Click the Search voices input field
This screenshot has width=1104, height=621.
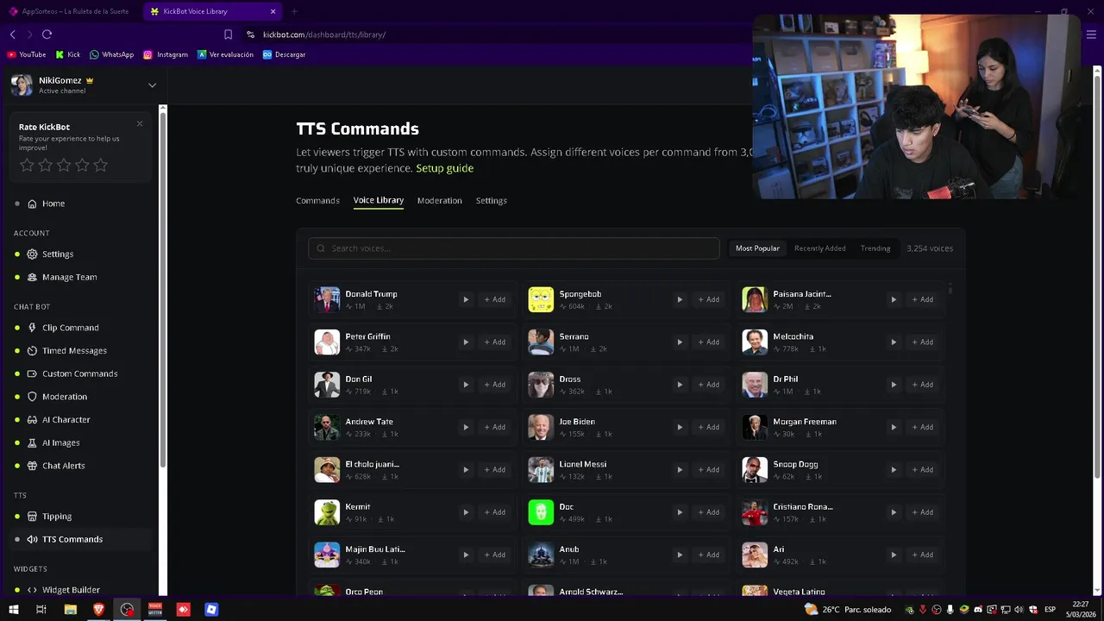tap(513, 248)
